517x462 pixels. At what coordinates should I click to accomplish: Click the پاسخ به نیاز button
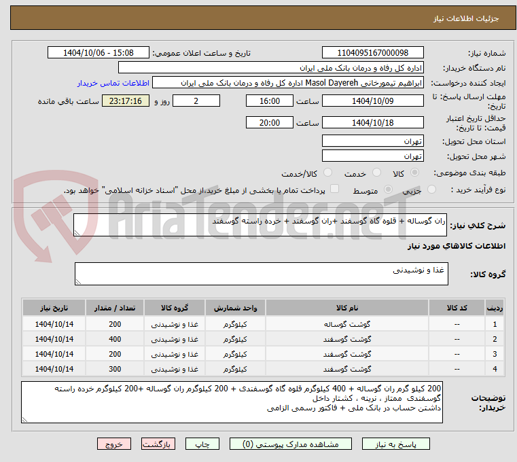[x=395, y=444]
